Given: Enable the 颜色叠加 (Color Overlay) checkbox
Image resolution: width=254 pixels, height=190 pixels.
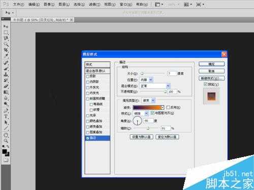Looking at the screenshot, I should (x=88, y=121).
